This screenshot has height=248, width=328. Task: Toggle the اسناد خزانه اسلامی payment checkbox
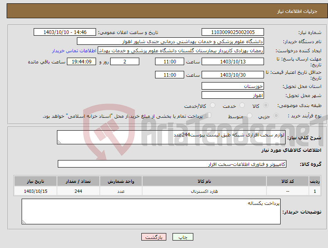click(x=209, y=115)
